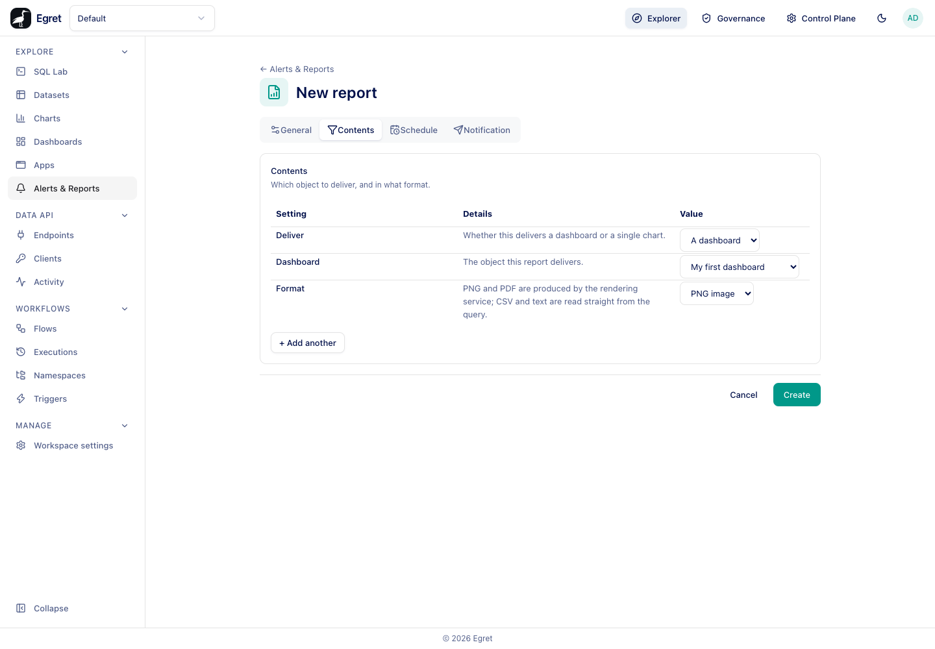Click the Dashboards grid icon

tap(21, 141)
